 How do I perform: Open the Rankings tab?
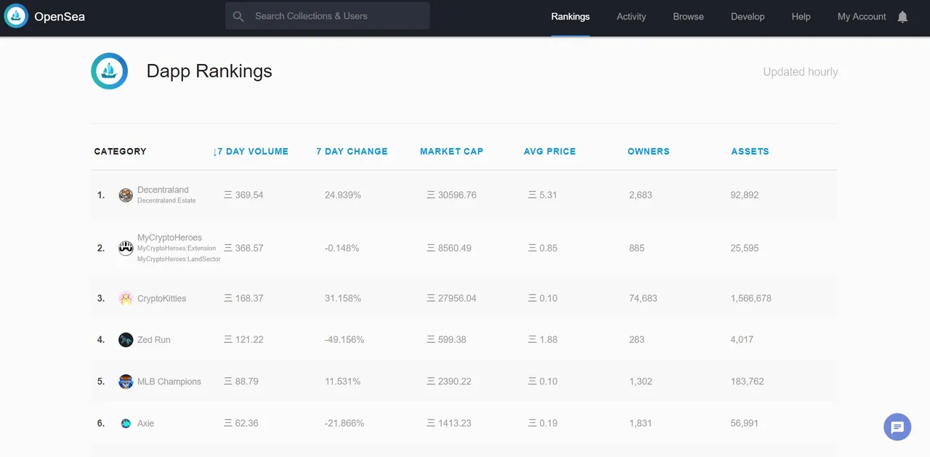click(x=570, y=17)
